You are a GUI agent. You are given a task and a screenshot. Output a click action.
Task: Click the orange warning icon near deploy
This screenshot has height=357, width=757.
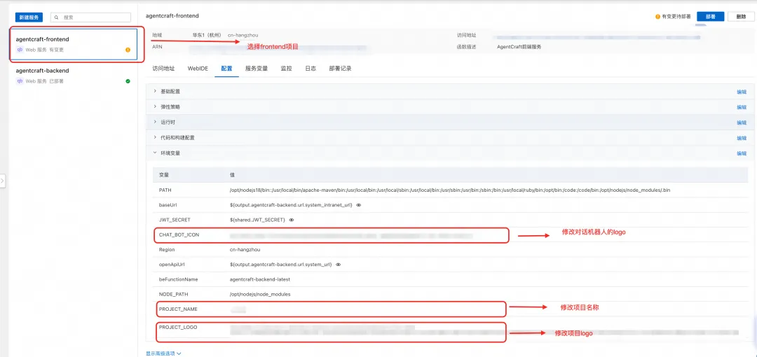(657, 16)
